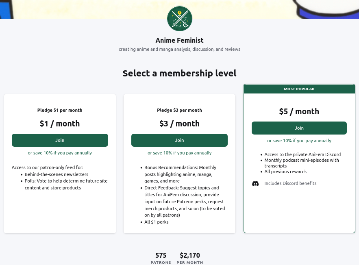359x265 pixels.
Task: Click the 'Pledge $1 per month' title
Action: pyautogui.click(x=60, y=110)
